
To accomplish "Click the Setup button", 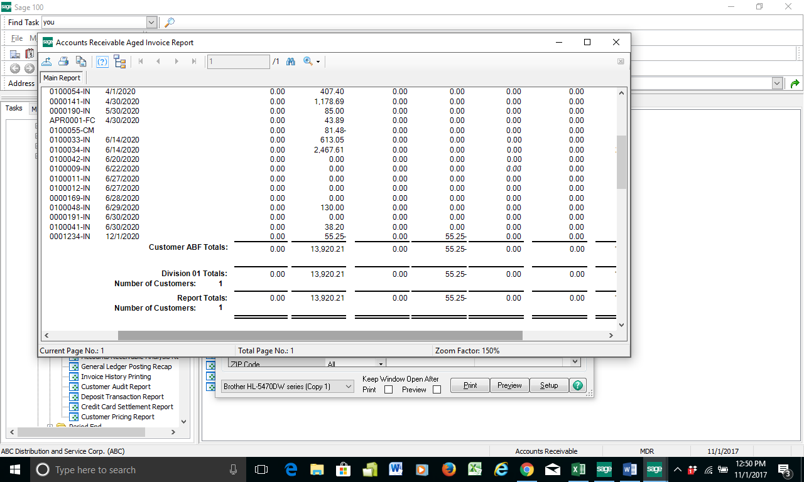I will (548, 385).
